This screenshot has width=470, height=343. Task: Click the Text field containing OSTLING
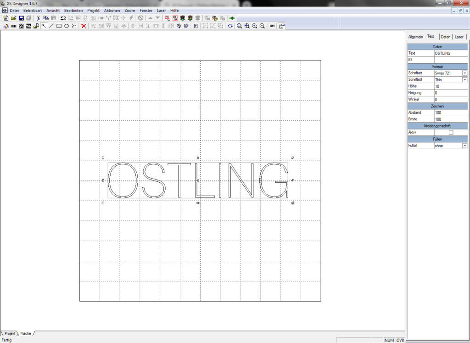pyautogui.click(x=450, y=53)
